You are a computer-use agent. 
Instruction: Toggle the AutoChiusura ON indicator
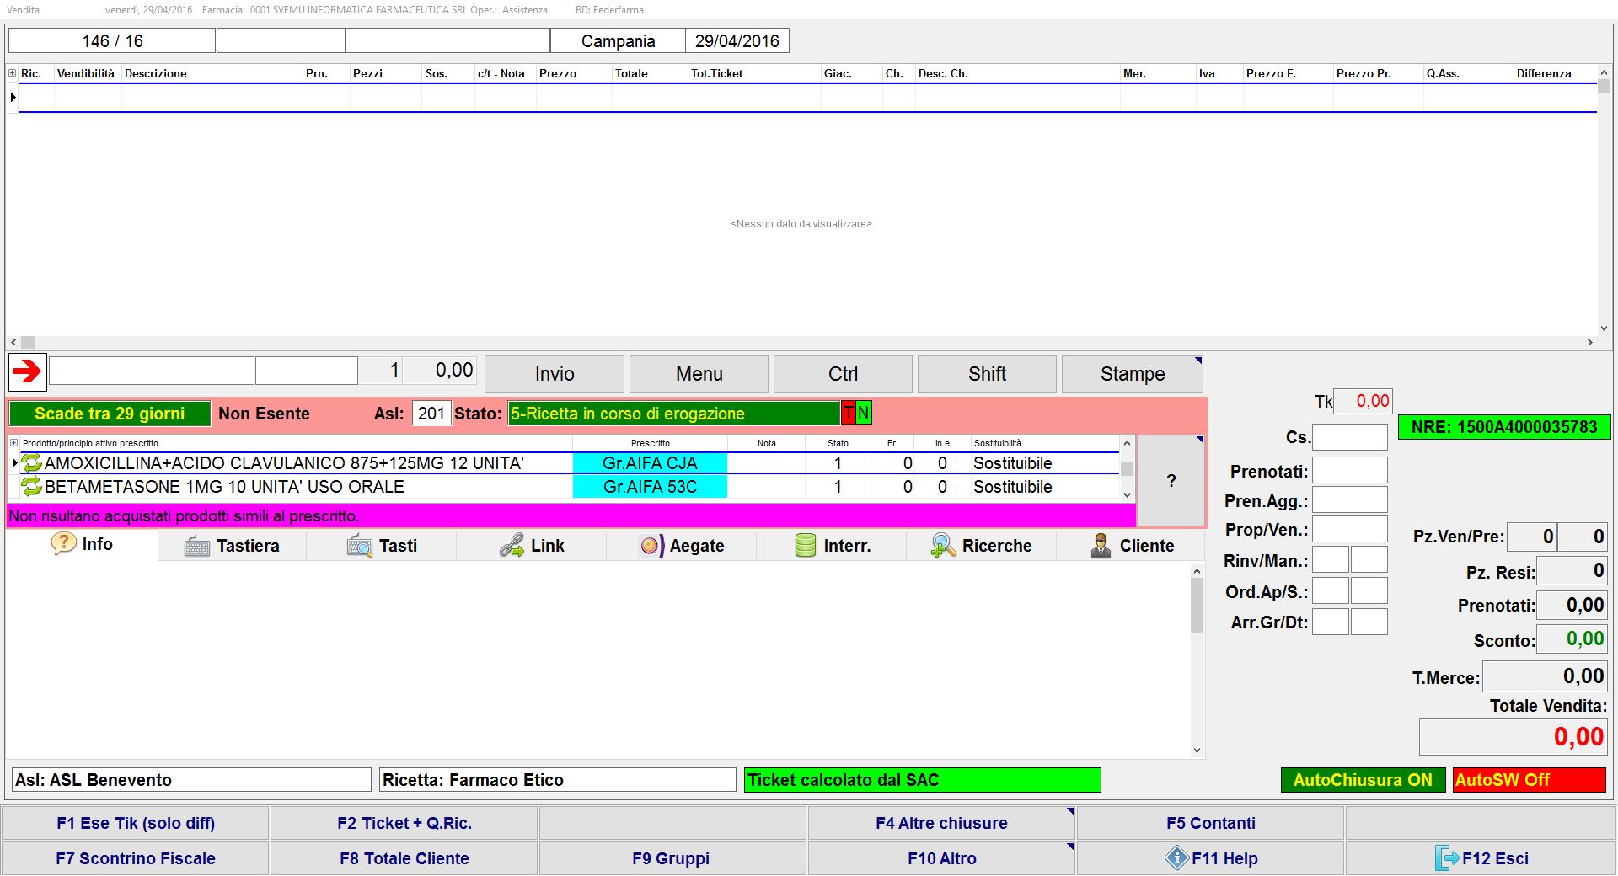click(1362, 780)
